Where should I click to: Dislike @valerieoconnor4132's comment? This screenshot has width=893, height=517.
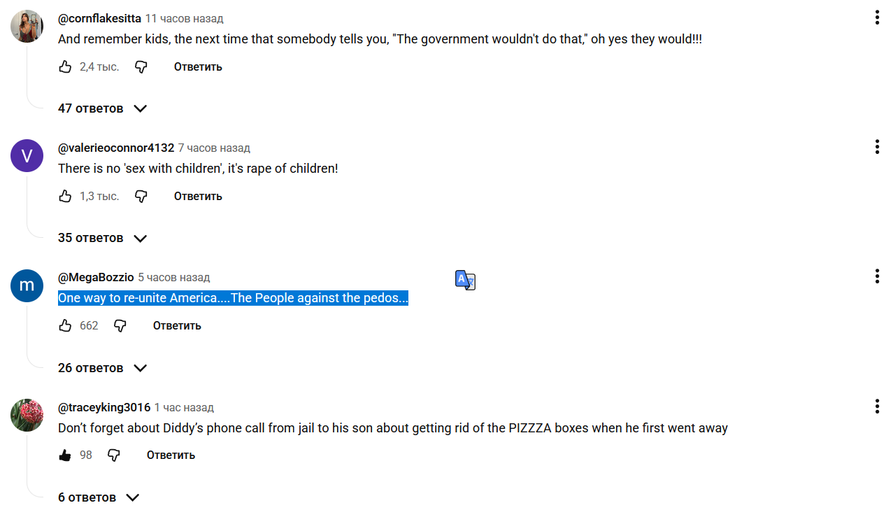point(141,197)
